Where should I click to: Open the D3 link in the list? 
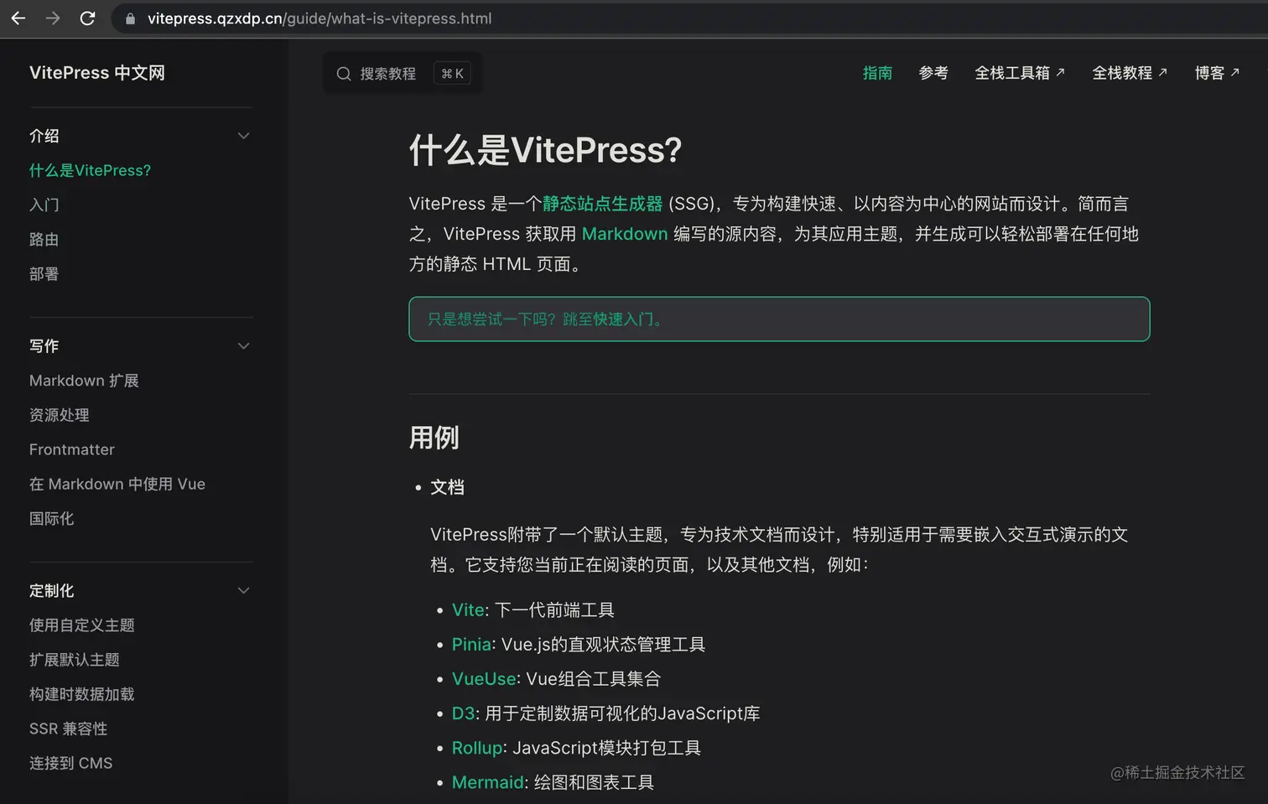point(463,713)
